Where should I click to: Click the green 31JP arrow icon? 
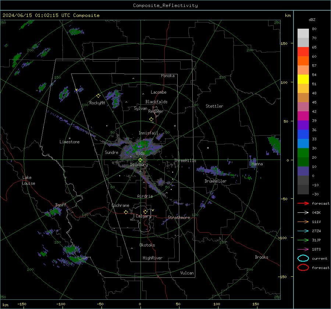(x=303, y=240)
